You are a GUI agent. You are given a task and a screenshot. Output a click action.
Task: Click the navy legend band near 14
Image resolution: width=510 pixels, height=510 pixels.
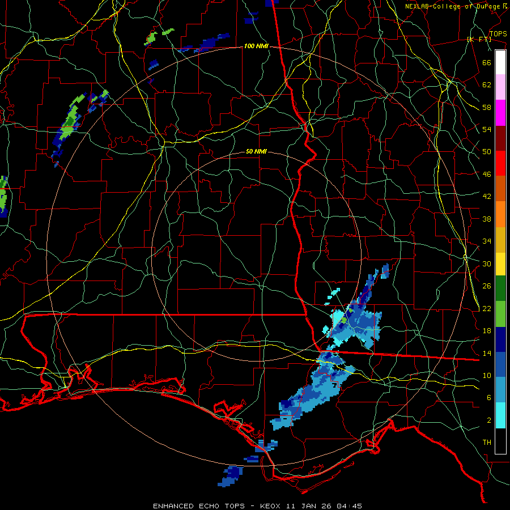tap(500, 339)
